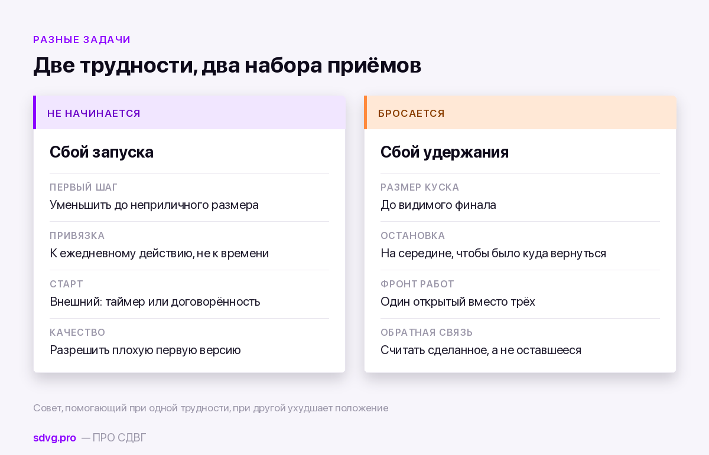Click the footnote starting 'Совет, помогающий при одной трудности'
Screen dimensions: 709x455
211,408
